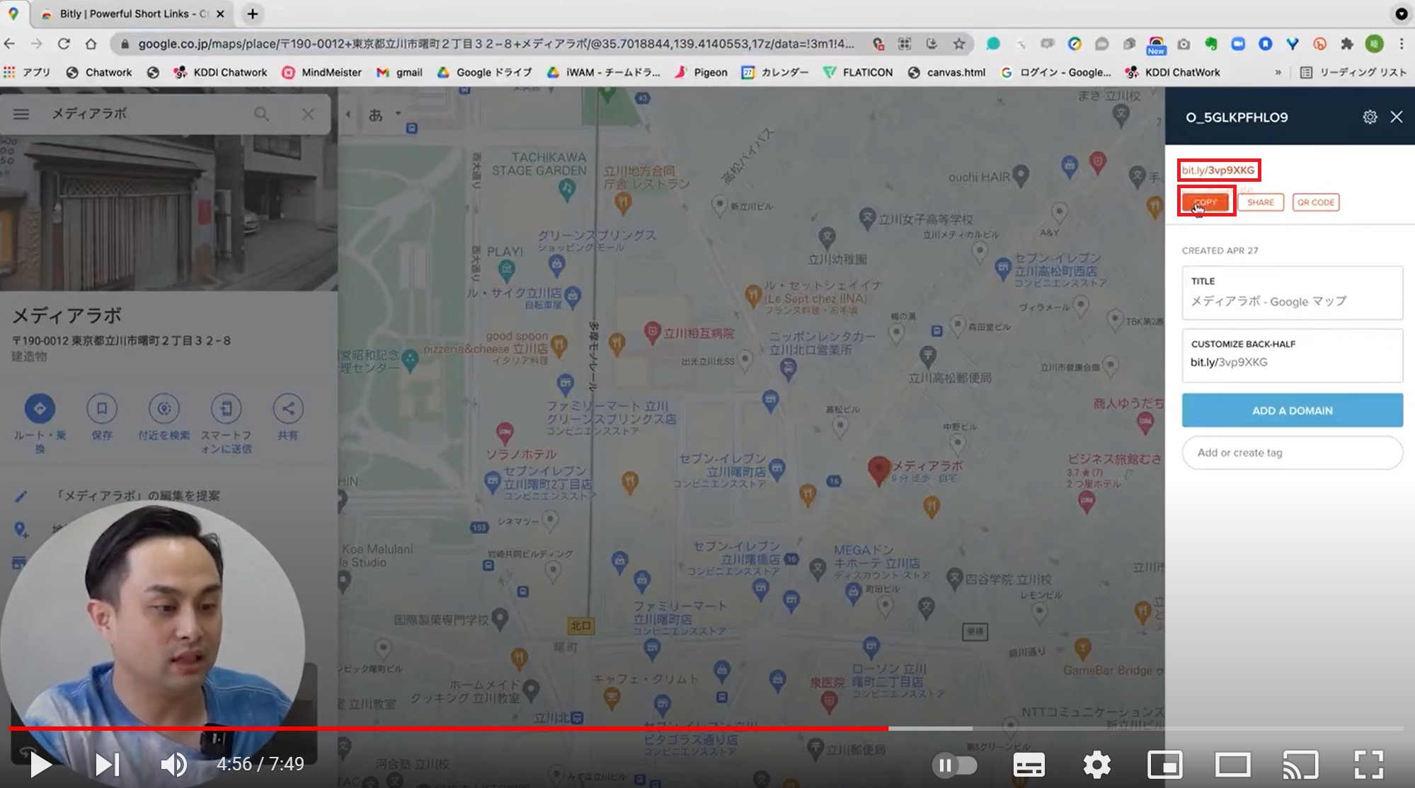The height and width of the screenshot is (788, 1415).
Task: Collapse the Maps side panel arrow
Action: 348,114
